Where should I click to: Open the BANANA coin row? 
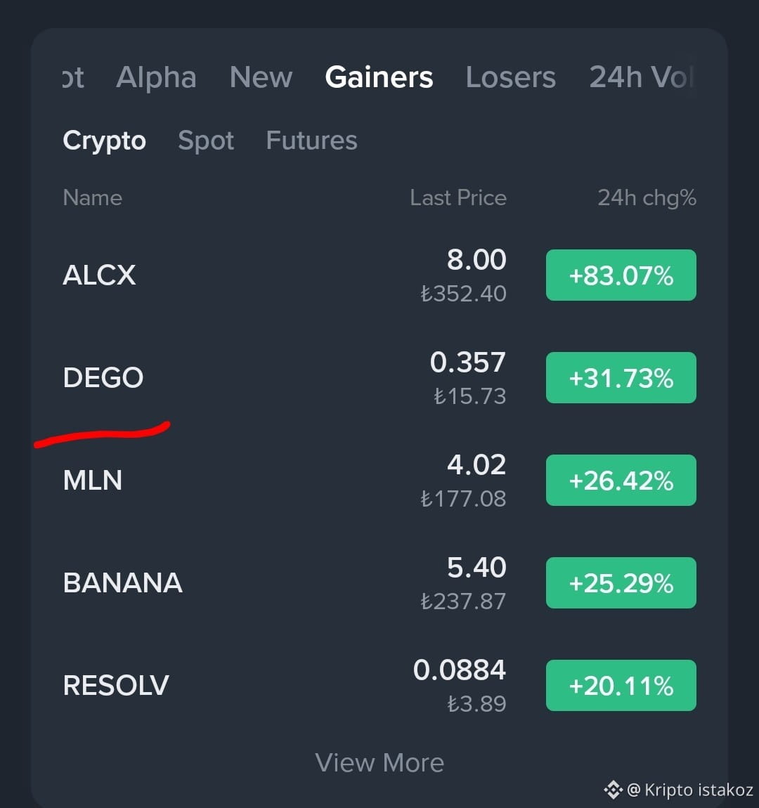click(379, 582)
